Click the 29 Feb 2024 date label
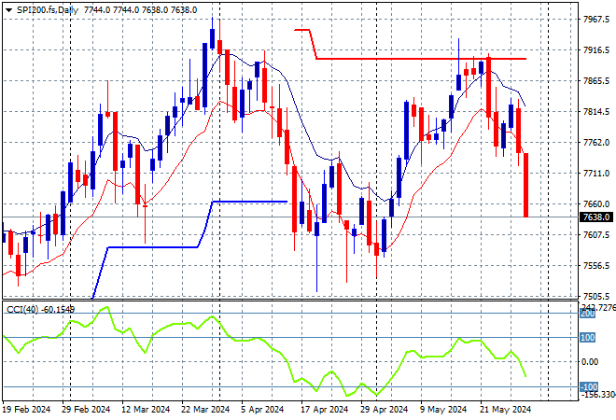Image resolution: width=616 pixels, height=420 pixels. pos(86,410)
